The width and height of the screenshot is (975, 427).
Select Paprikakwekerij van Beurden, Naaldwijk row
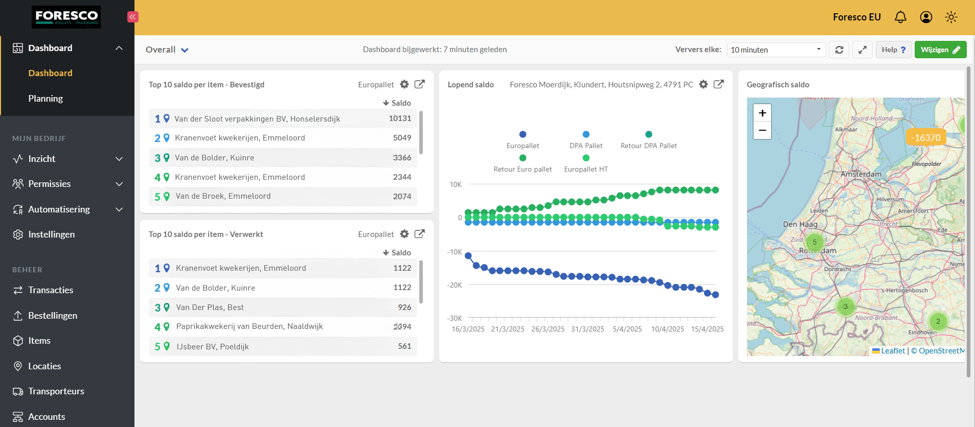tap(283, 326)
